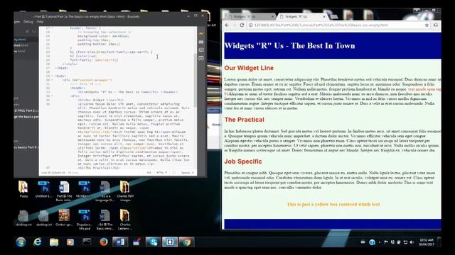455x255 pixels.
Task: Open the Charles XVI images folder
Action: click(x=125, y=191)
